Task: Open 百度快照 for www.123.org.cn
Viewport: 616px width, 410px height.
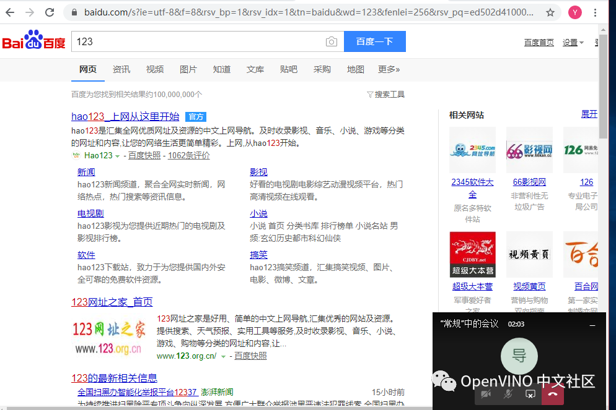Action: [250, 356]
